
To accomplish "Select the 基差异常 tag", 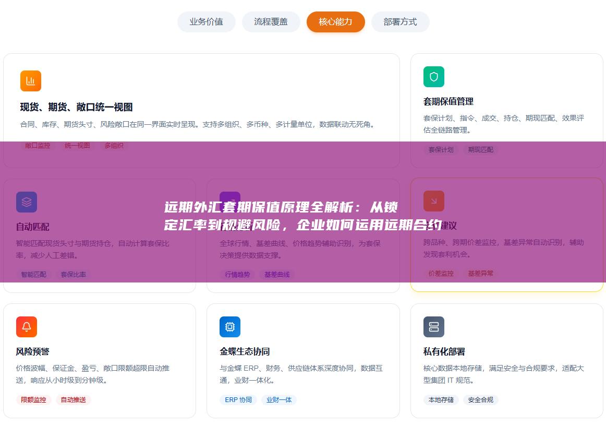I will tap(480, 274).
